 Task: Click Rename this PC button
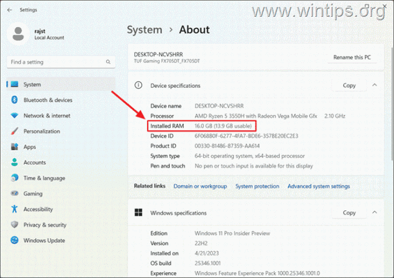pos(352,57)
